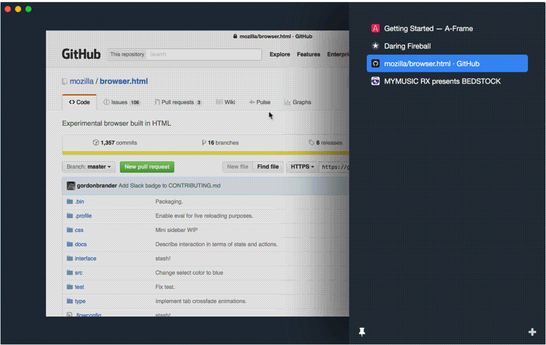546x345 pixels.
Task: Open the src folder link
Action: tap(78, 272)
